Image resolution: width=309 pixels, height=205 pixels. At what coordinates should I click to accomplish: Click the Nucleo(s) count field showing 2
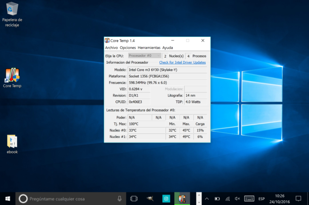tap(165, 56)
